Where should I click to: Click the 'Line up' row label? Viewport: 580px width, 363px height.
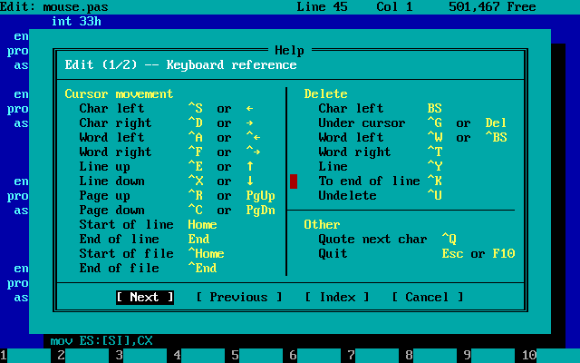click(105, 166)
